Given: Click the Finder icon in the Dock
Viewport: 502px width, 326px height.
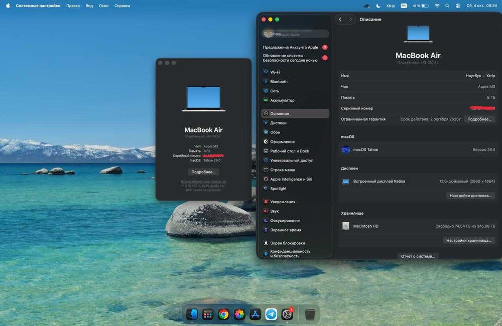Looking at the screenshot, I should click(192, 314).
